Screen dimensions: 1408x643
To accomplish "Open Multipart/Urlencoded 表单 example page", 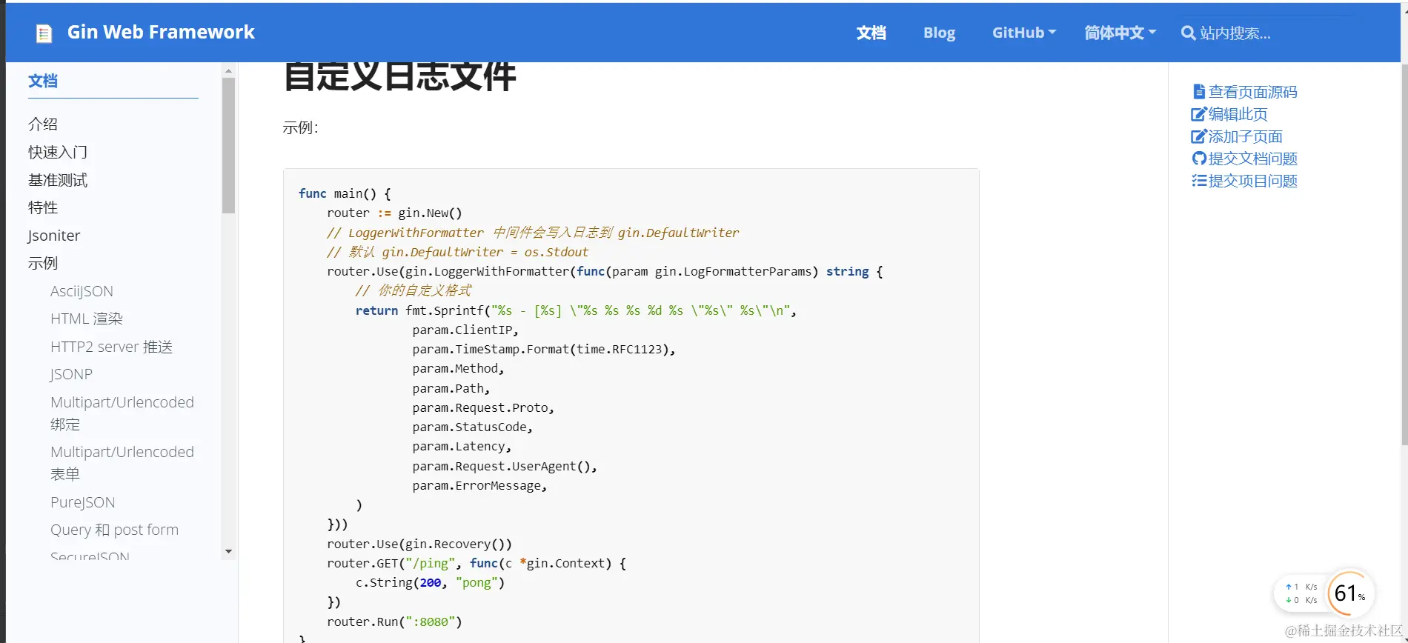I will [x=122, y=463].
